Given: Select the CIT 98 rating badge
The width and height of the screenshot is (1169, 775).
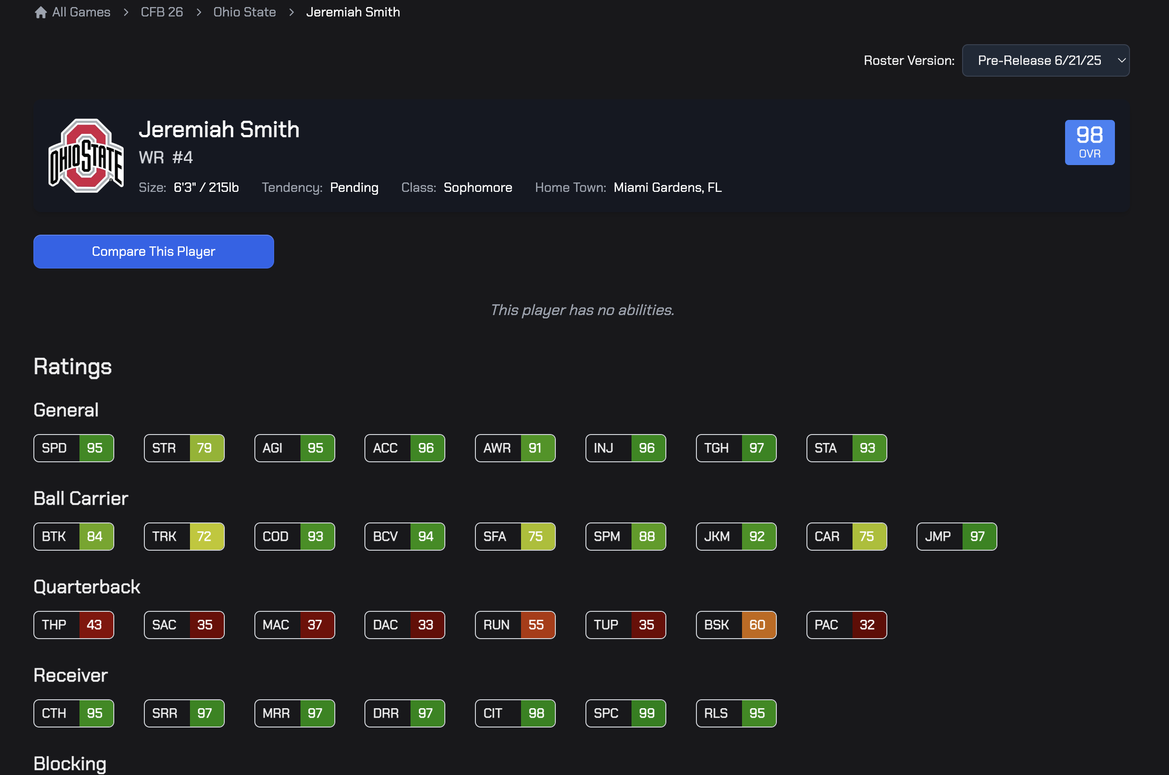Looking at the screenshot, I should coord(515,713).
